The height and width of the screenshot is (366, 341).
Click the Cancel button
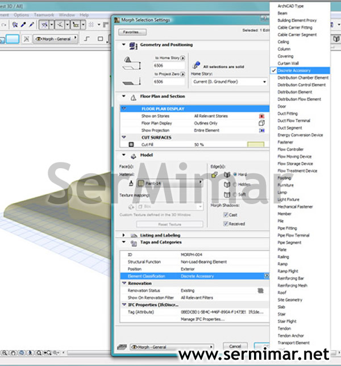coord(235,347)
